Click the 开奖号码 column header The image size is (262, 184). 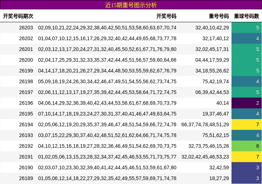pos(166,16)
